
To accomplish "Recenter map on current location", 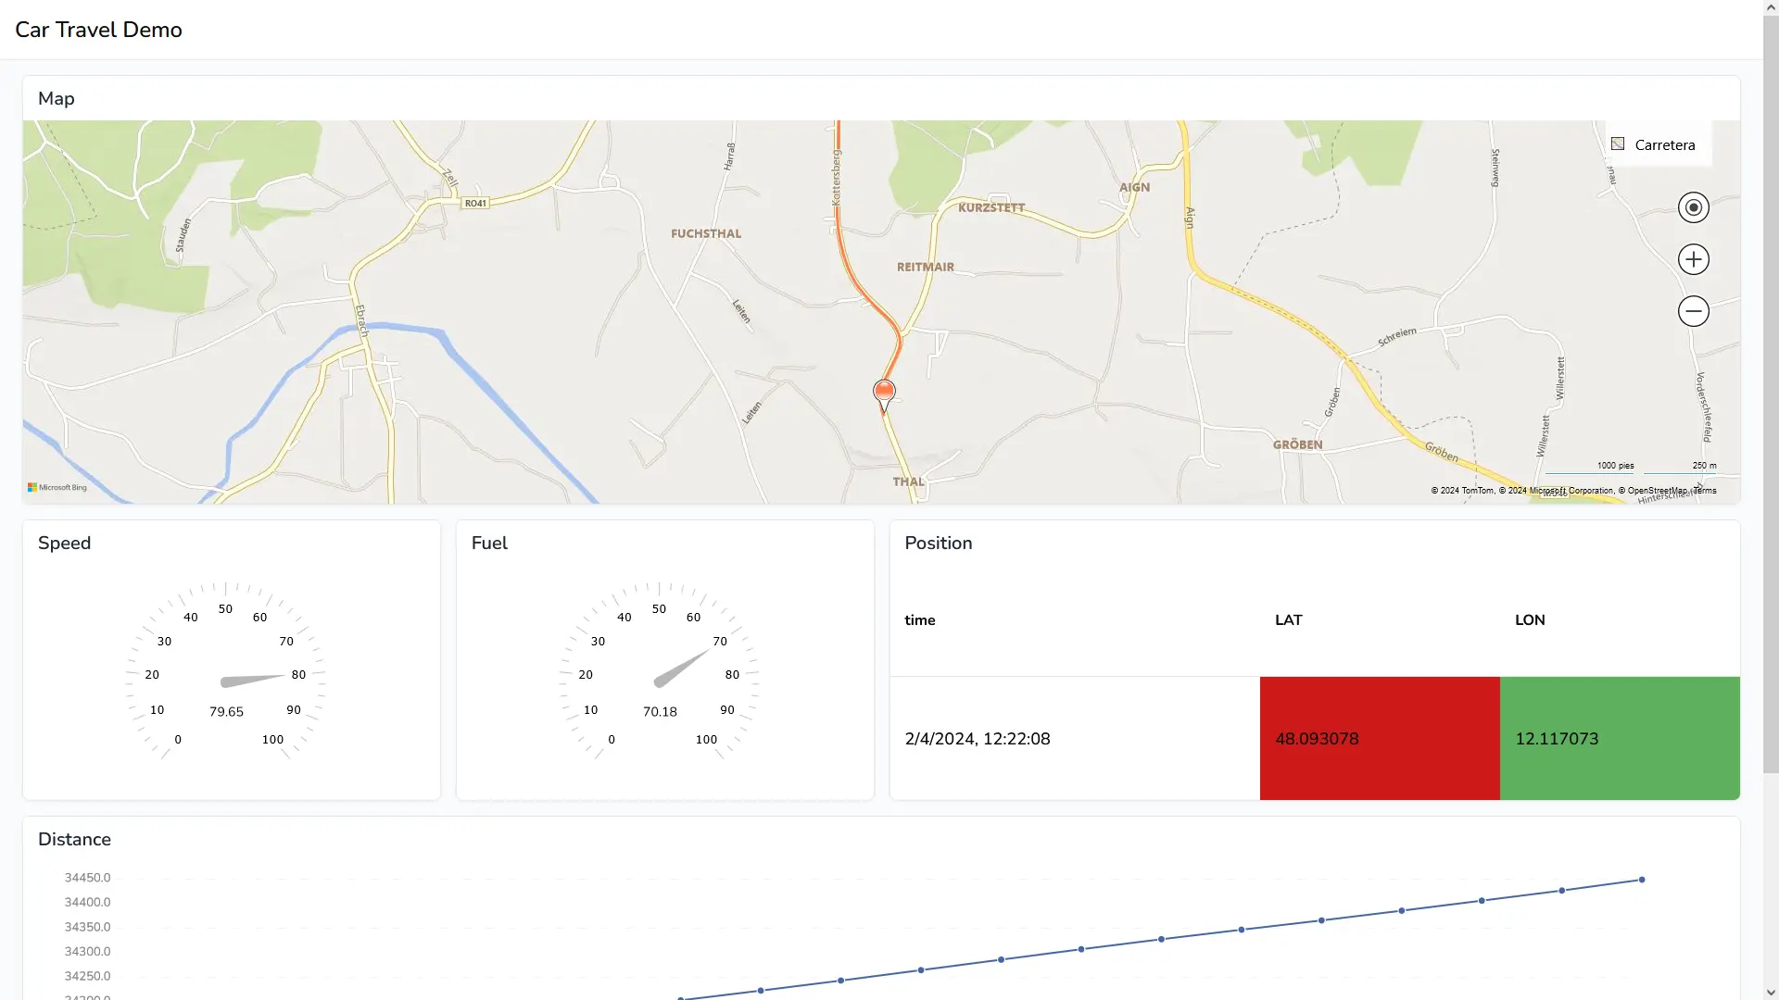I will (1693, 206).
